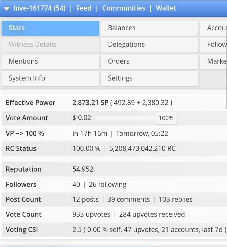Open the partially visible Followers tab
This screenshot has height=247, width=227.
213,45
